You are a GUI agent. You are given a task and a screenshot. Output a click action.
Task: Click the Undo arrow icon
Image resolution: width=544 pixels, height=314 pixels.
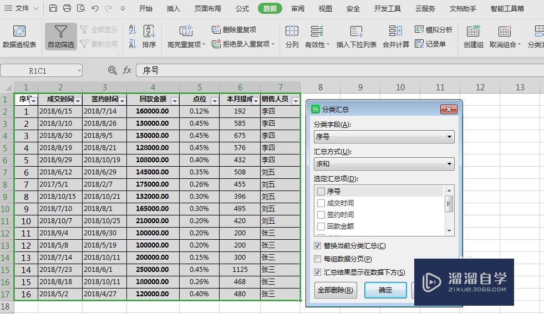tap(95, 8)
